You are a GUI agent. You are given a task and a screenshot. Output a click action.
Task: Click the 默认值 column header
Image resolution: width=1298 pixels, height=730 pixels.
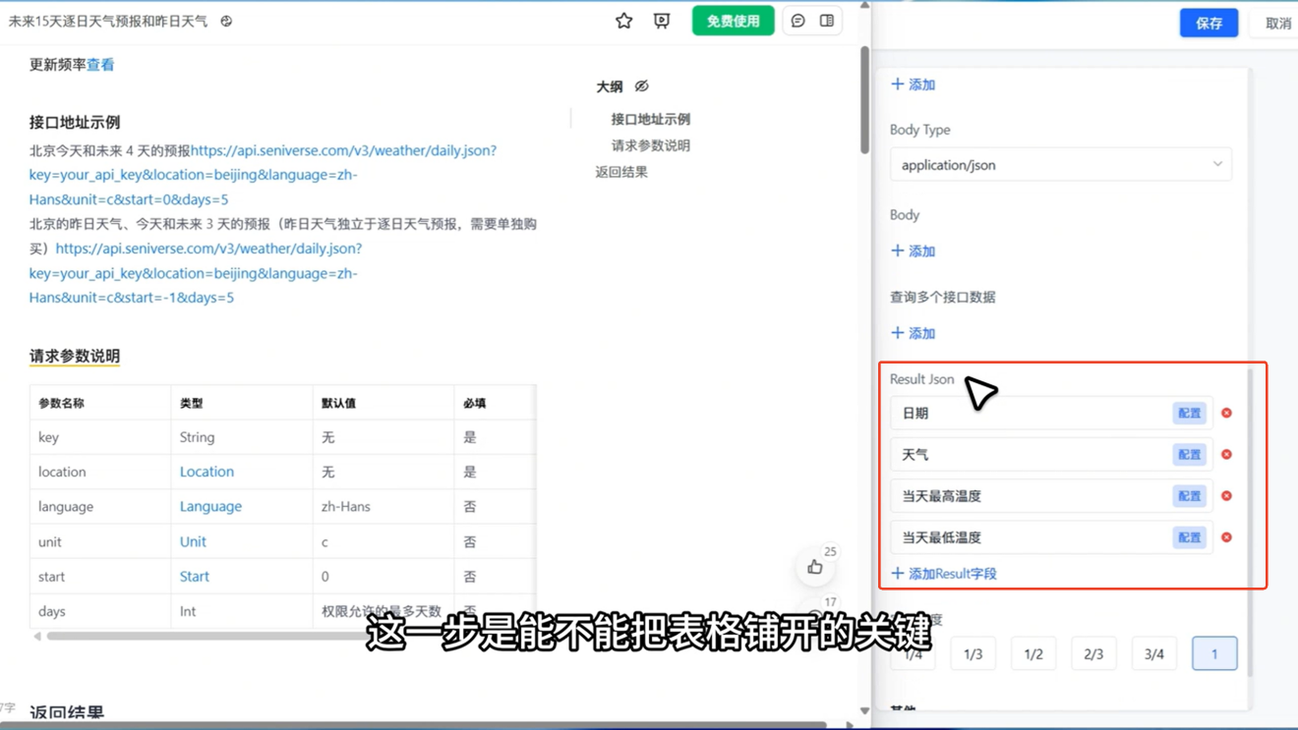click(383, 403)
